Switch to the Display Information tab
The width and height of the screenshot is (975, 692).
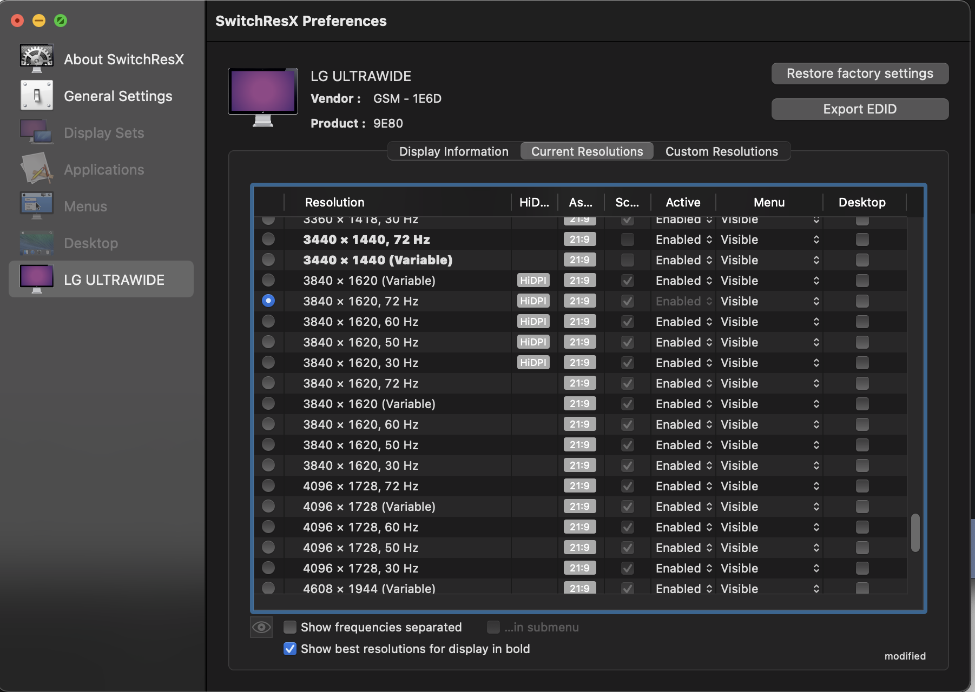(453, 151)
